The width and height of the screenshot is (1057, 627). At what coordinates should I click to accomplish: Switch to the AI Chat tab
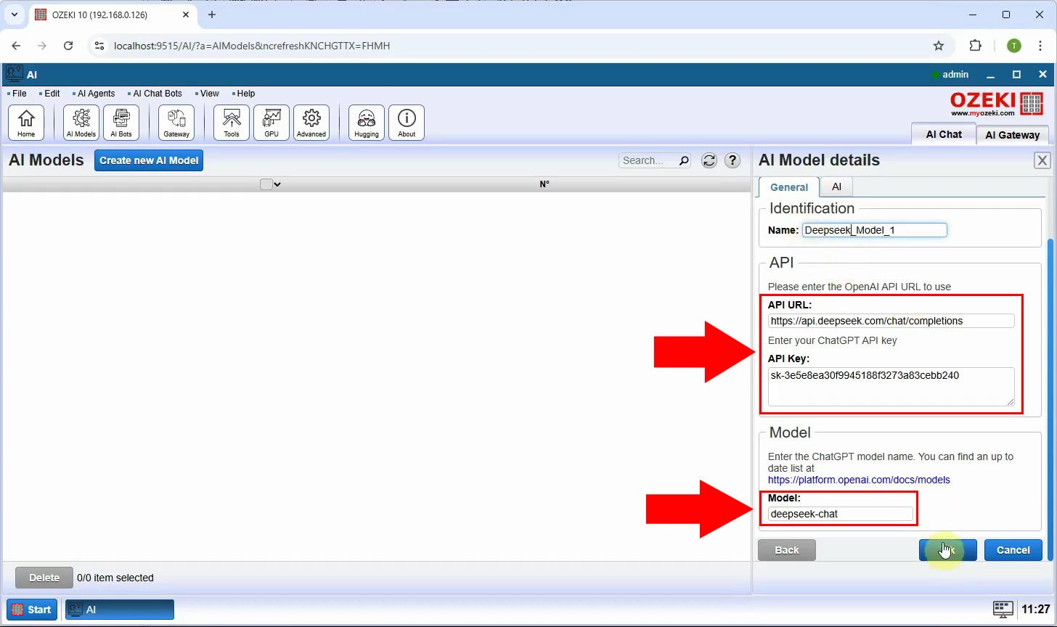tap(944, 134)
